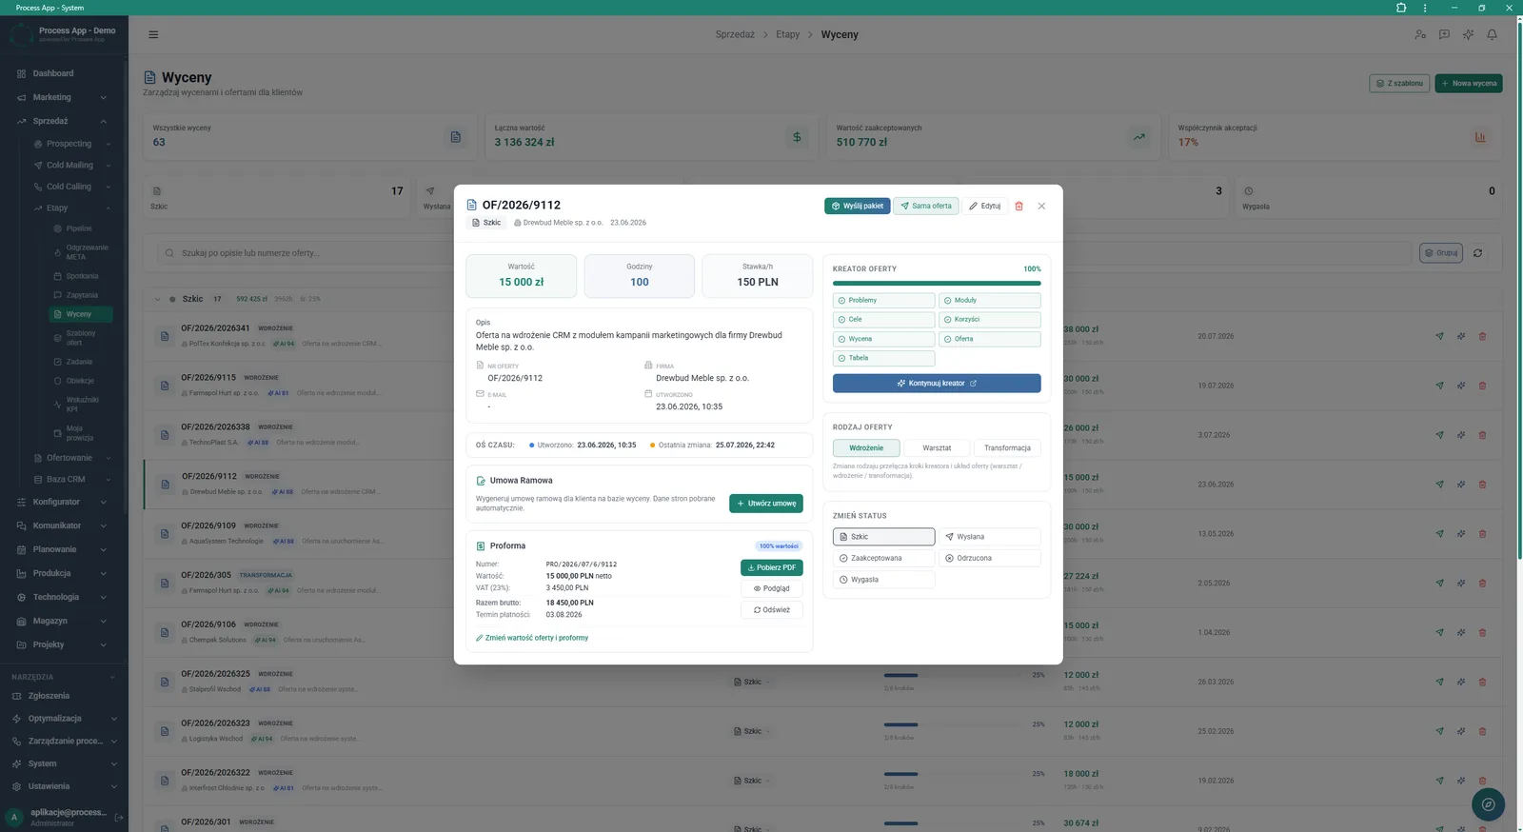The width and height of the screenshot is (1523, 832).
Task: Expand the Cold Mailing submenu
Action: pyautogui.click(x=71, y=165)
